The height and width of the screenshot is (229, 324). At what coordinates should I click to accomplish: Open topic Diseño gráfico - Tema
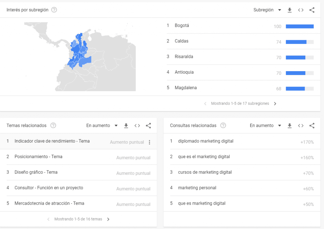(x=36, y=172)
